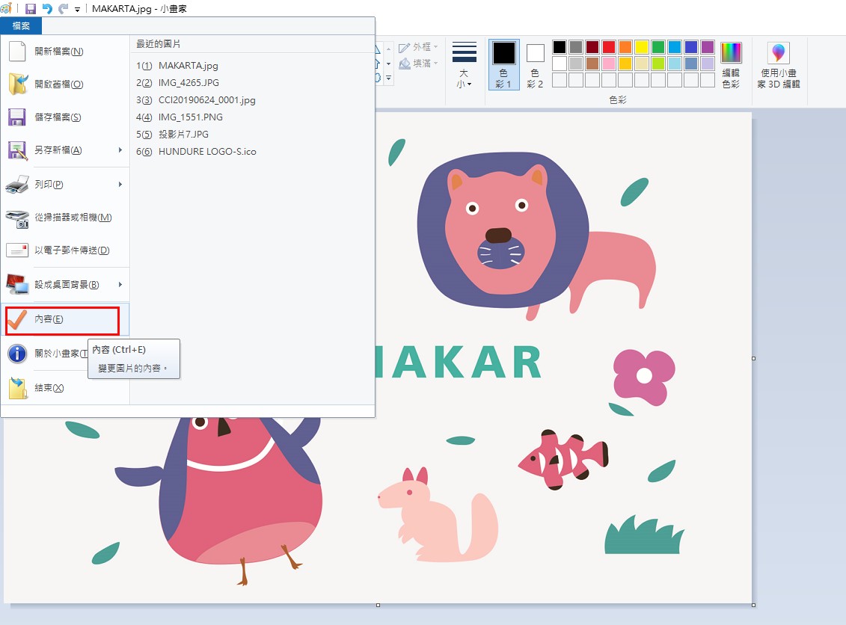
Task: Launch 使用小畫家 3D 編輯
Action: click(779, 66)
